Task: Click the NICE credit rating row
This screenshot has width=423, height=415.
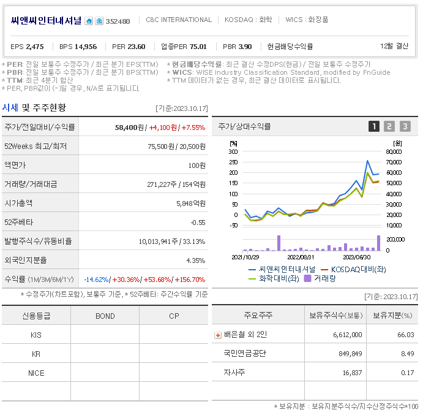Action: [x=105, y=373]
